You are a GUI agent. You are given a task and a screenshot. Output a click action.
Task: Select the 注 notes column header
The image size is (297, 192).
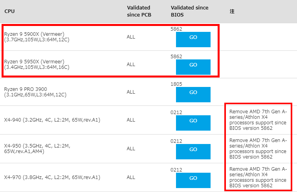click(232, 11)
